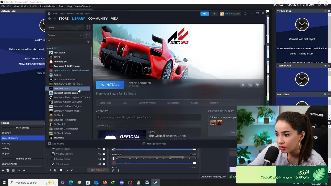The width and height of the screenshot is (331, 186).
Task: Open advanced audio properties gears icon
Action: 113,170
